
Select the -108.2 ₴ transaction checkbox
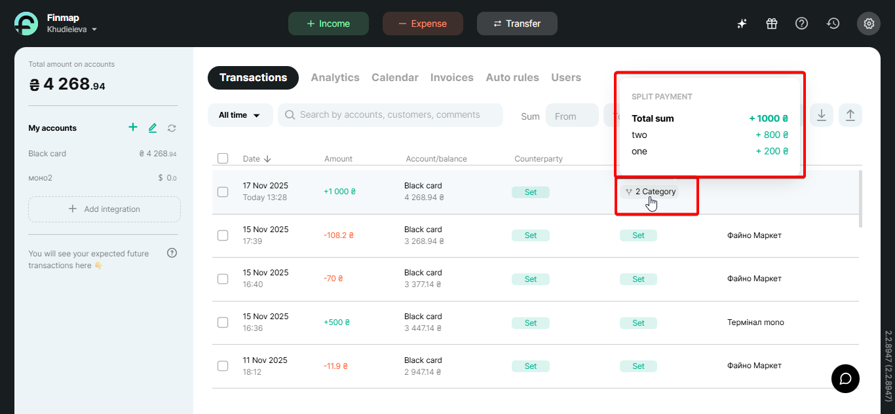click(223, 235)
